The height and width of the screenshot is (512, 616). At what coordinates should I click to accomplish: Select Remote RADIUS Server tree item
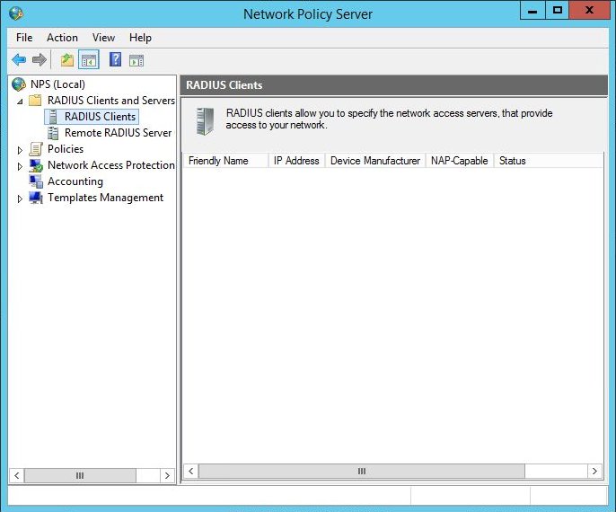tap(118, 133)
